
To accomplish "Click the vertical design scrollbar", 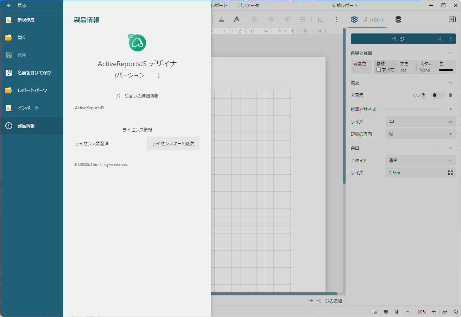I will click(344, 106).
